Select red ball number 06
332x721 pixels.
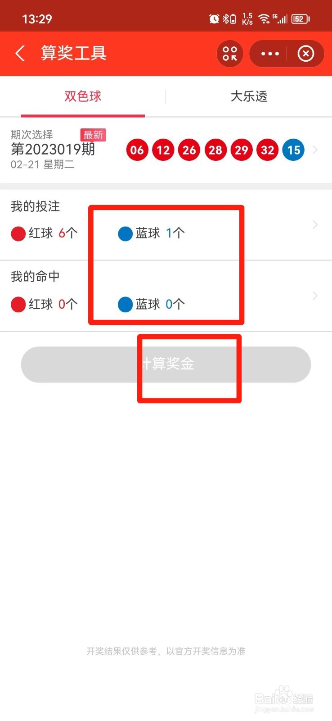pos(137,150)
